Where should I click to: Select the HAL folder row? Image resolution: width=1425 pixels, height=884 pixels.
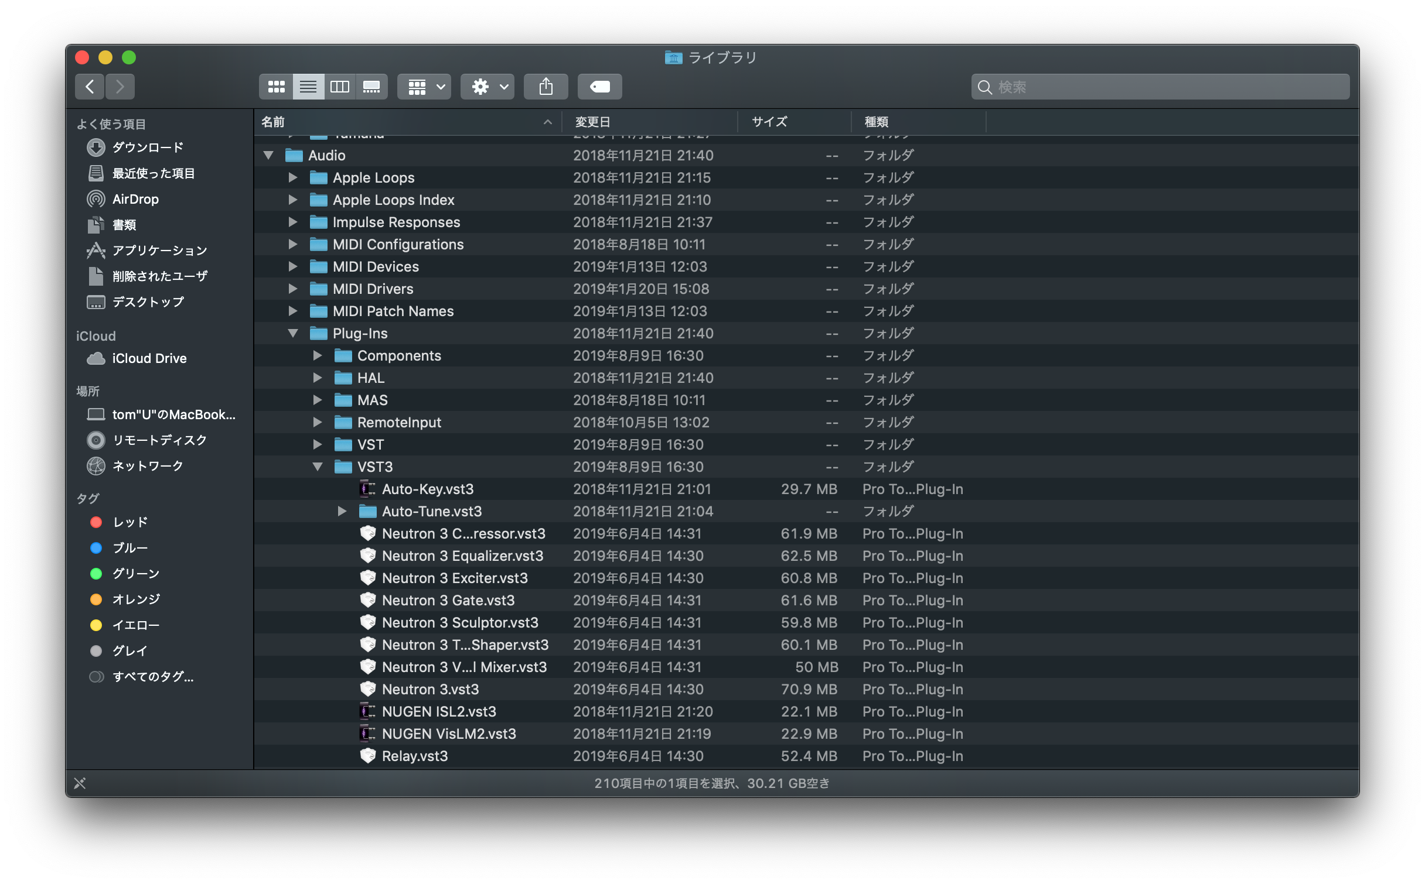(x=806, y=378)
